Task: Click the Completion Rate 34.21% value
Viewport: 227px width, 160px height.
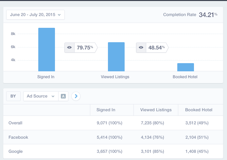Action: [208, 15]
